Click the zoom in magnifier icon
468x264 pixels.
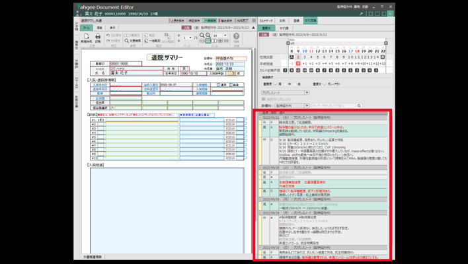pyautogui.click(x=208, y=35)
